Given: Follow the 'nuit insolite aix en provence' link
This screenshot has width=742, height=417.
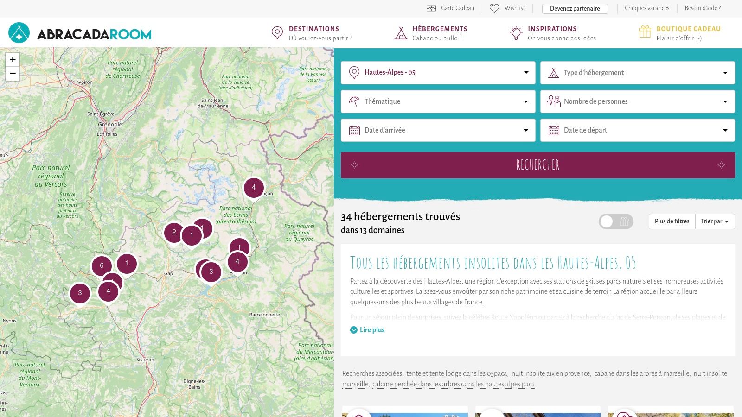Looking at the screenshot, I should click(550, 373).
